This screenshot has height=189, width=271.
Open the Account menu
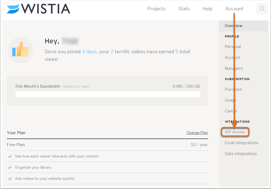pos(234,9)
